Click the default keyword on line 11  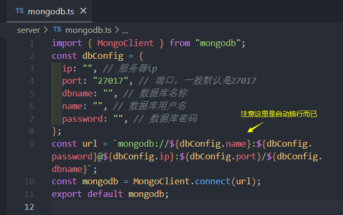click(x=105, y=194)
